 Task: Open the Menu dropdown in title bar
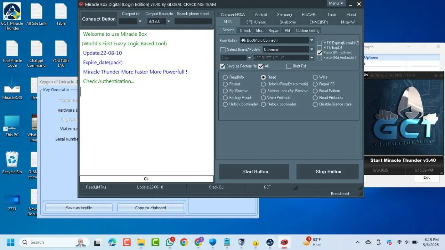click(x=336, y=3)
